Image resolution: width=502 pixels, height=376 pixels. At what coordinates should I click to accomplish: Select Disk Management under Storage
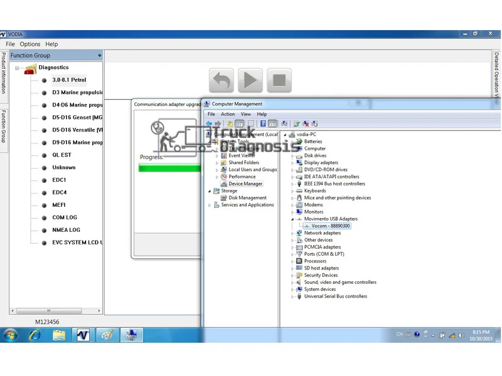pyautogui.click(x=247, y=197)
